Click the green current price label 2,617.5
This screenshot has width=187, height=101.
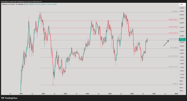click(x=182, y=39)
